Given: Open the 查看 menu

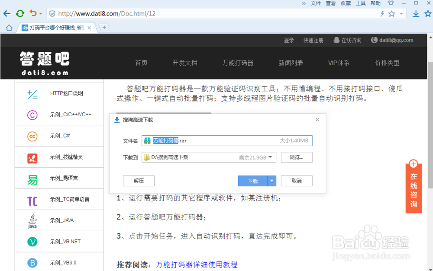Looking at the screenshot, I should click(x=330, y=3).
